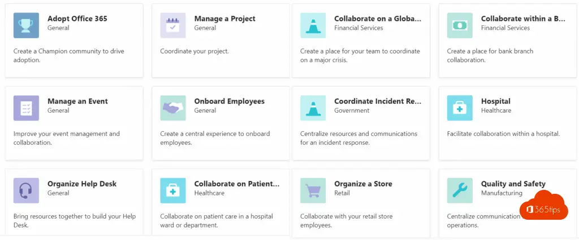Image resolution: width=579 pixels, height=240 pixels.
Task: Click the trophy icon for Adopt Office 365
Action: (26, 25)
